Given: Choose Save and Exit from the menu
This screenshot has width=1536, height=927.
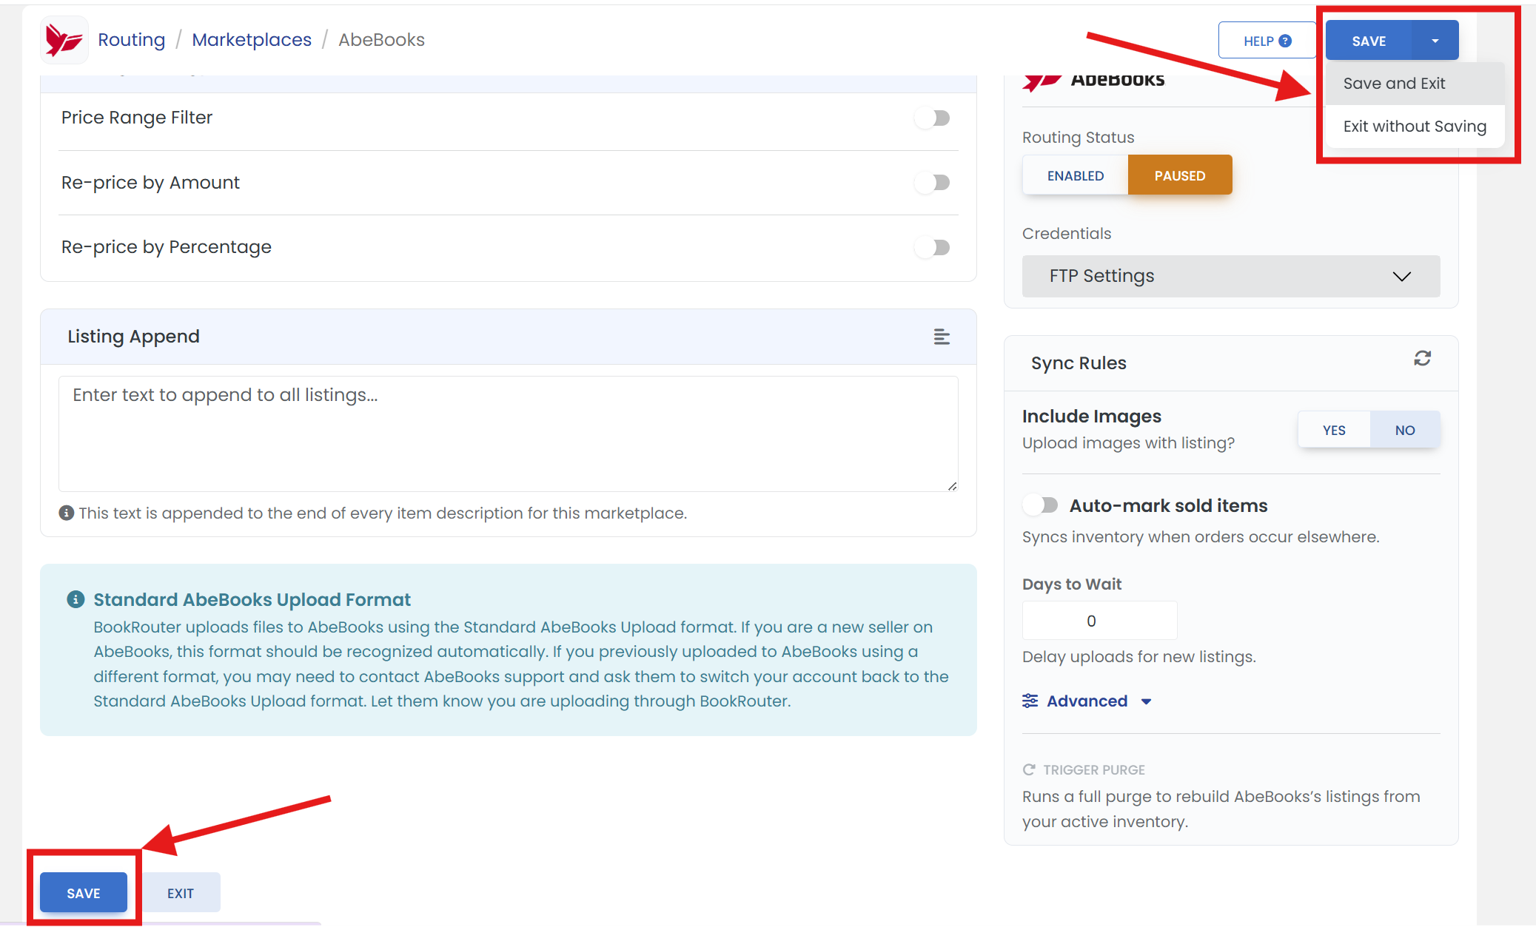Looking at the screenshot, I should point(1415,84).
